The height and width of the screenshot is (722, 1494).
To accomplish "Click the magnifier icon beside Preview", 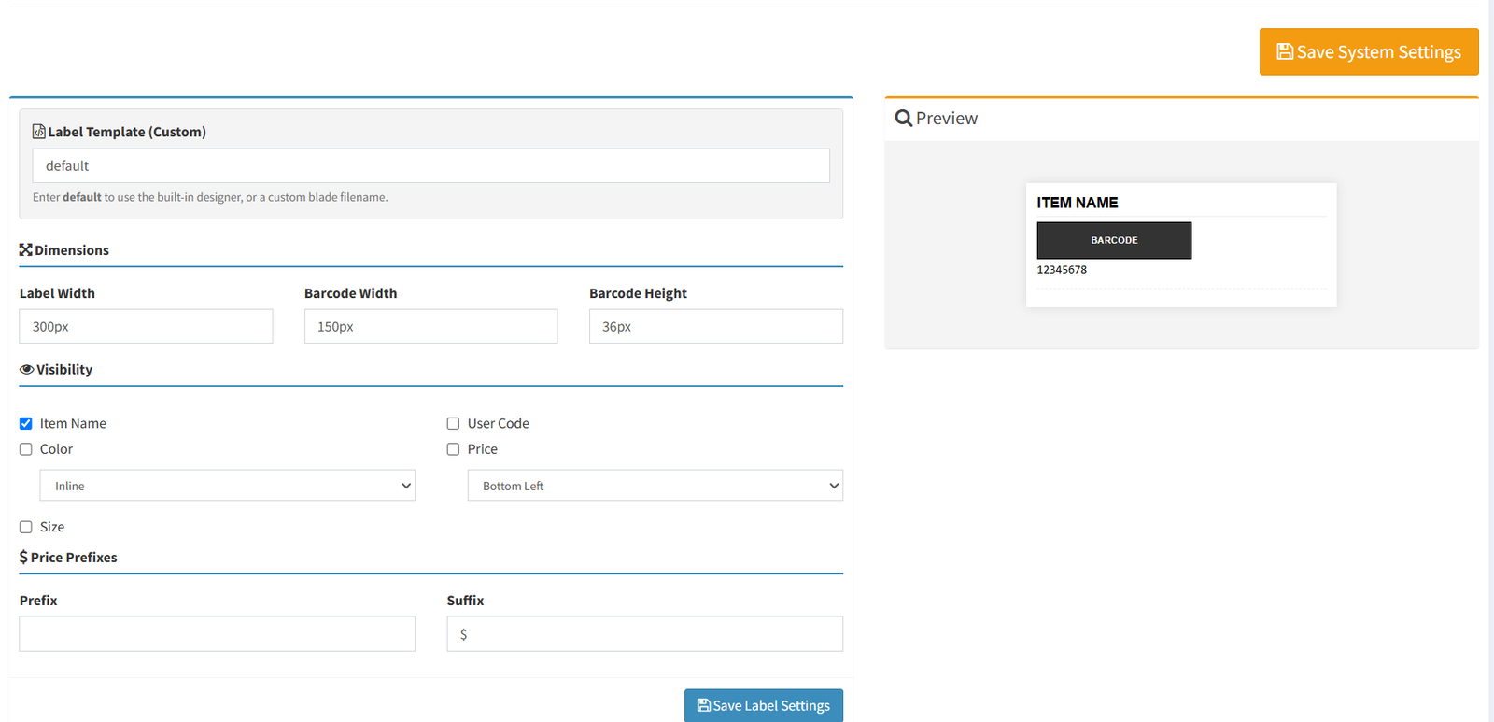I will point(903,119).
